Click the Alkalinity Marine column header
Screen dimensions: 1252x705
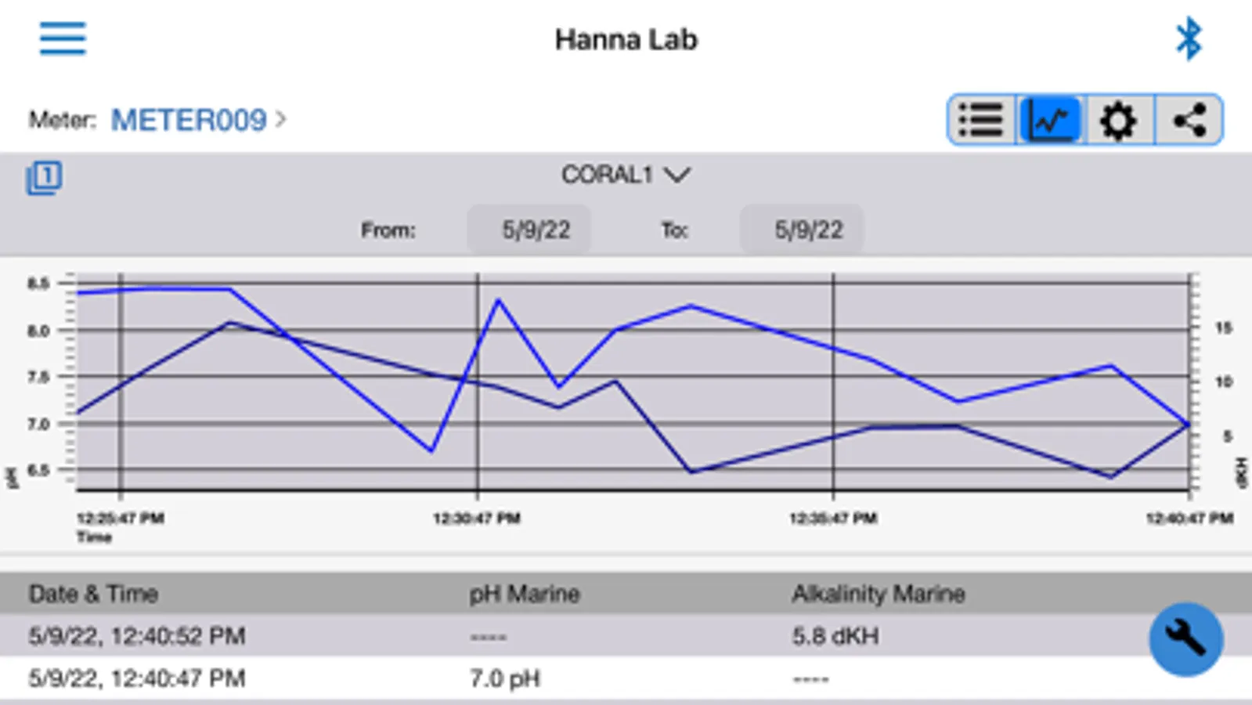click(878, 594)
